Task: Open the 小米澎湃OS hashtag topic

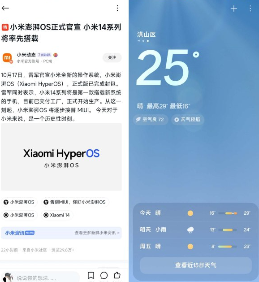Action: pyautogui.click(x=19, y=202)
